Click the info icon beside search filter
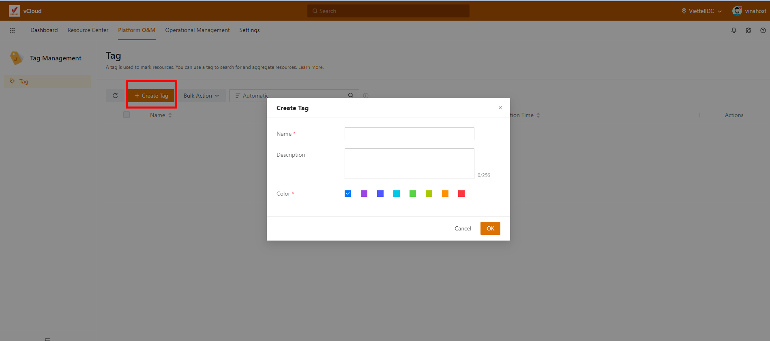The image size is (770, 341). [366, 96]
